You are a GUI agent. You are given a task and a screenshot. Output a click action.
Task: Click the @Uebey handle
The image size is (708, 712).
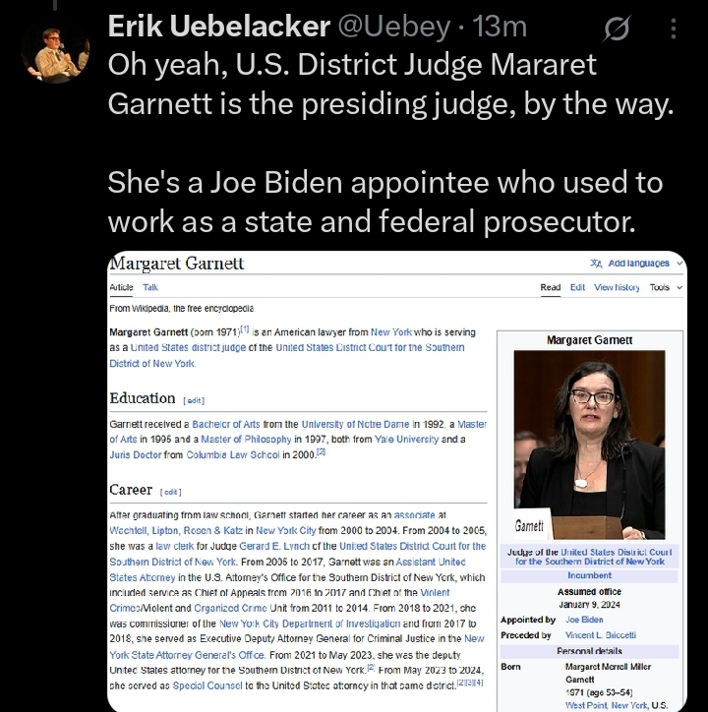tap(393, 27)
